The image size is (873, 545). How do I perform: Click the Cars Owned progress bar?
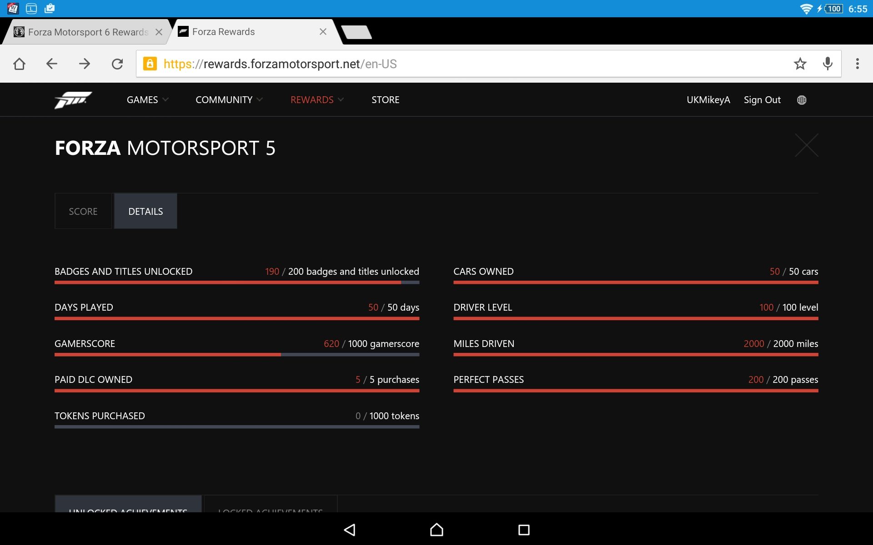(x=636, y=282)
